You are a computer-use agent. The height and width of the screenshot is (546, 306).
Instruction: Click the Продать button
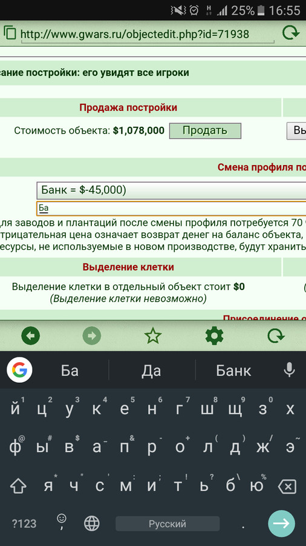click(x=205, y=131)
